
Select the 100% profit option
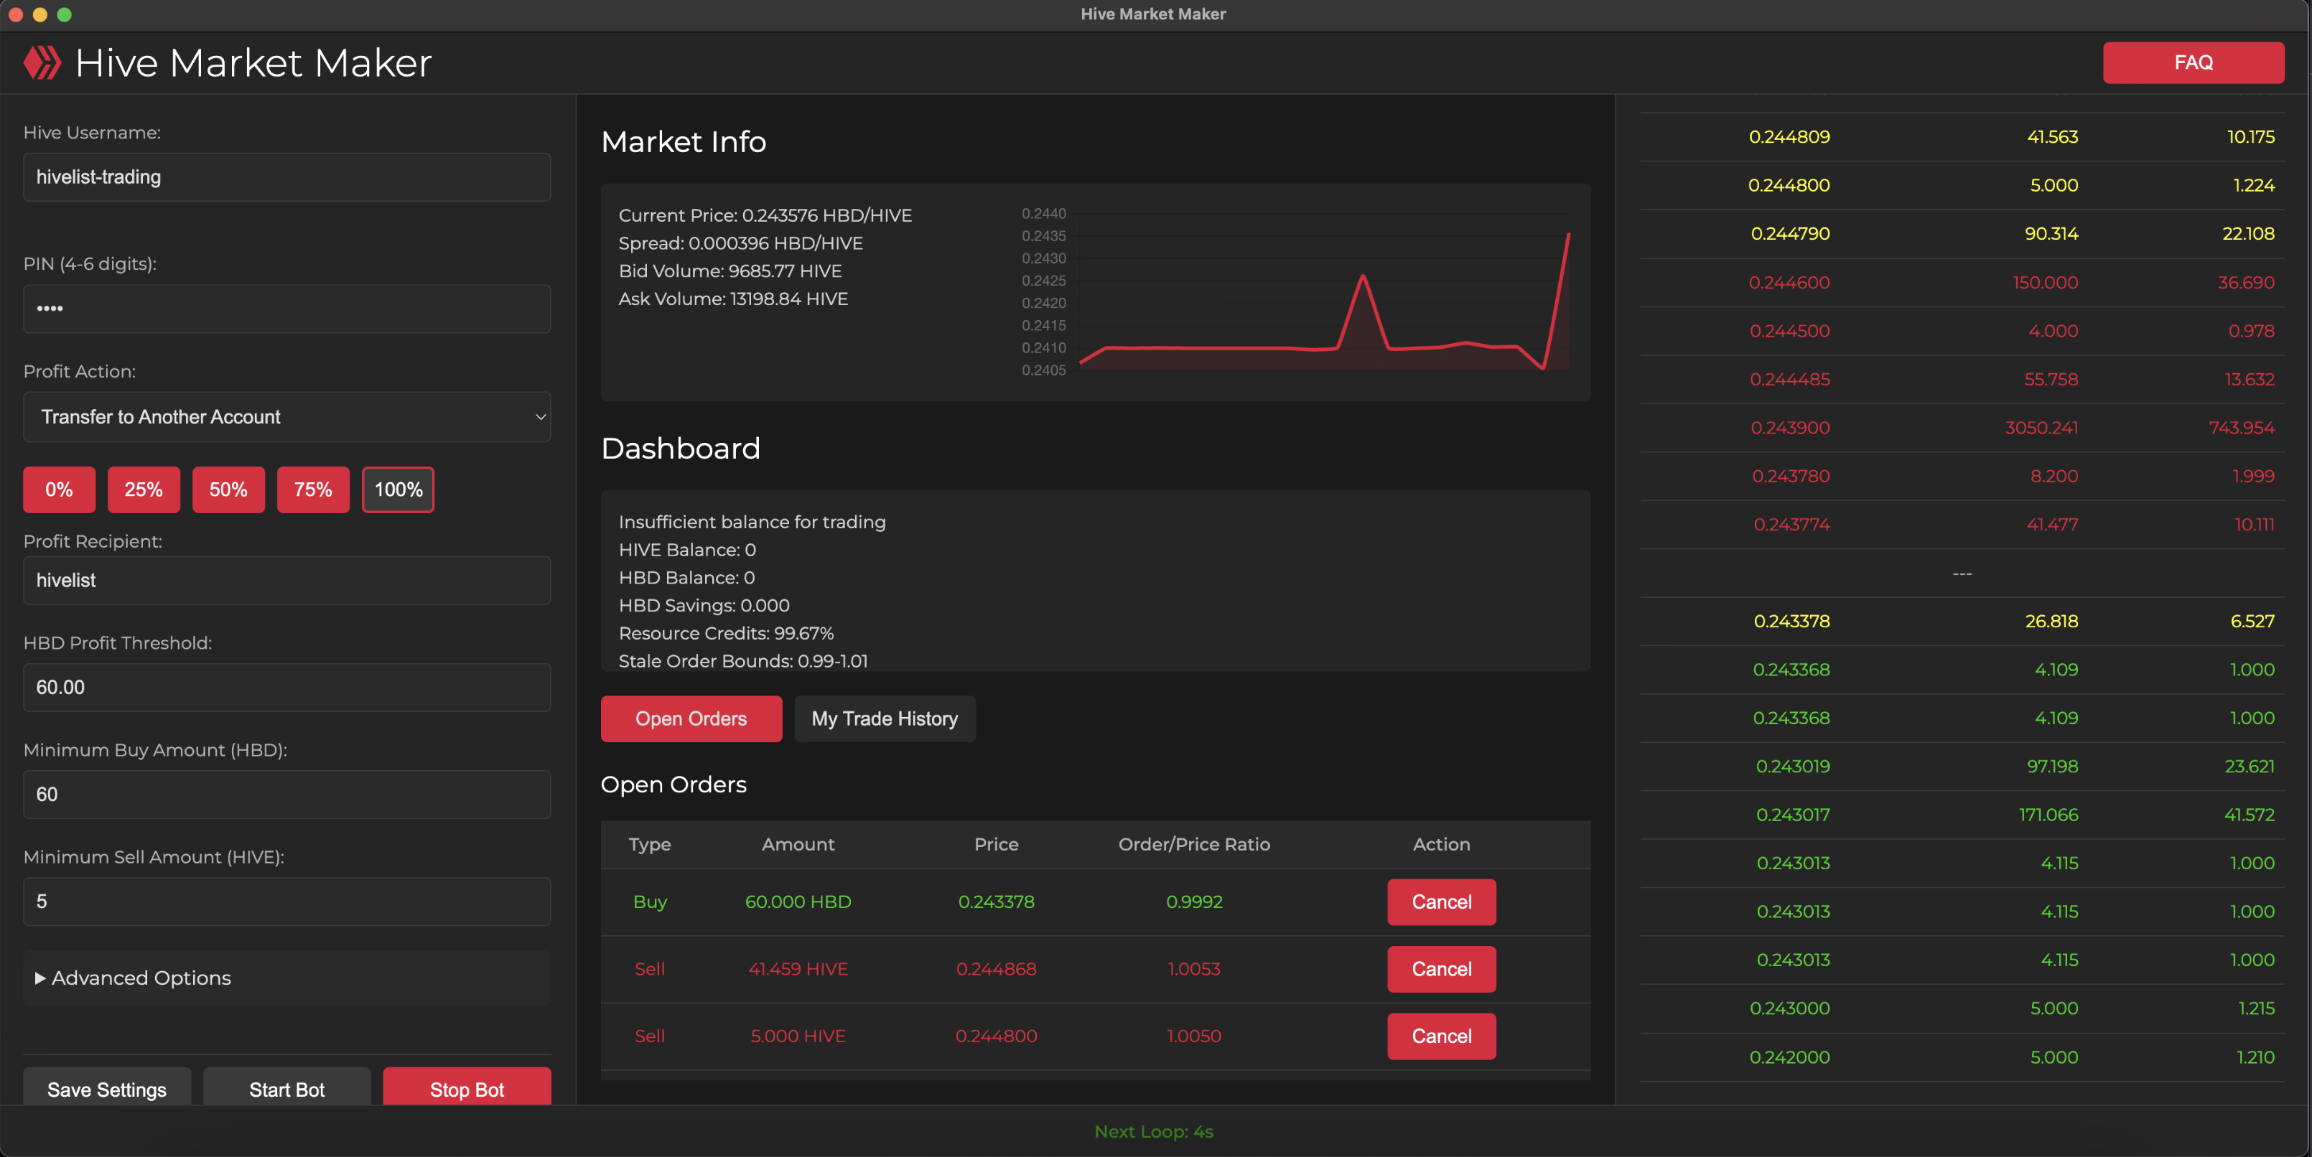[x=398, y=489]
